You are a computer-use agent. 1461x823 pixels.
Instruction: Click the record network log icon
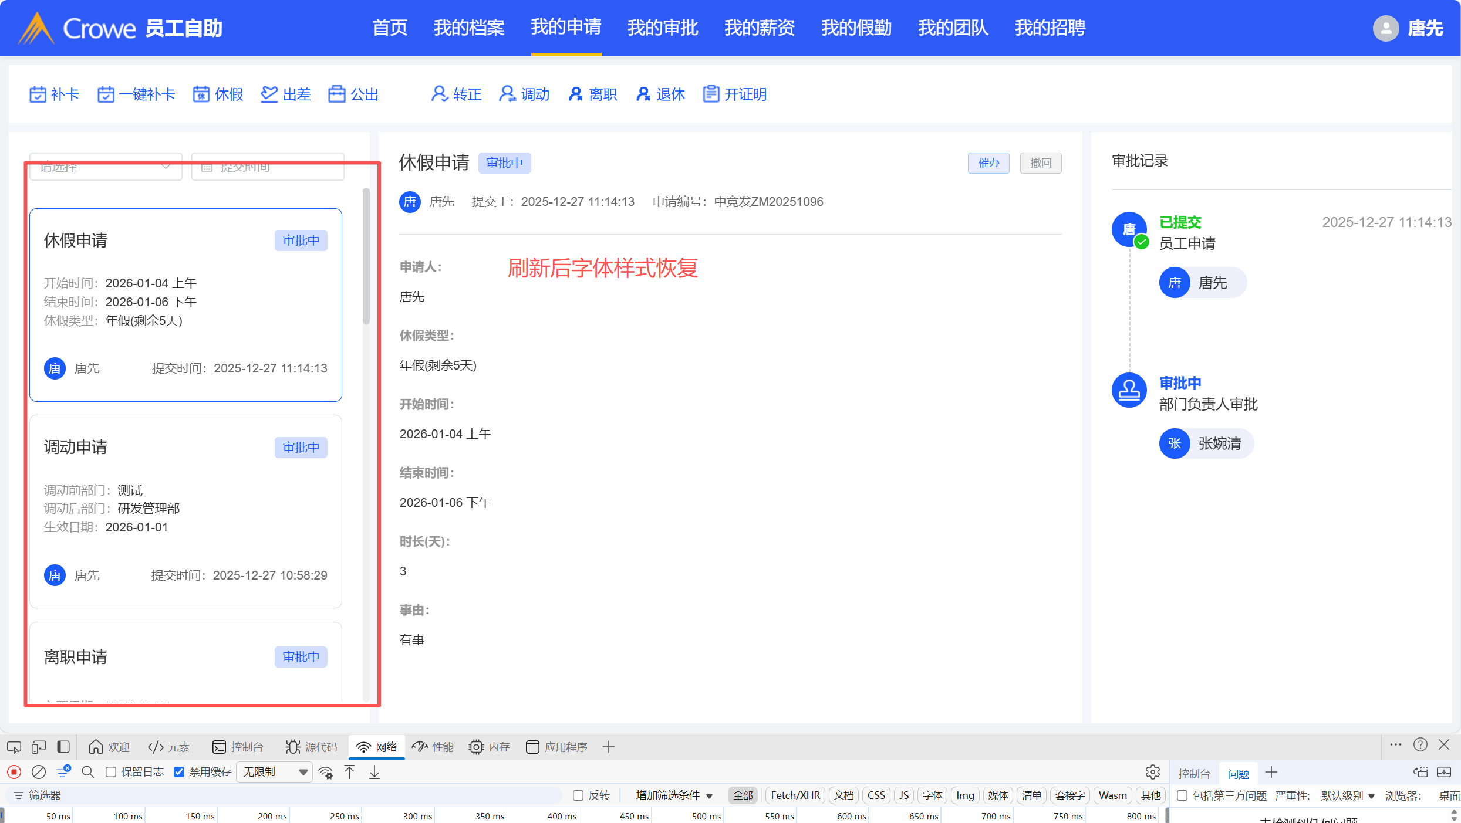14,772
